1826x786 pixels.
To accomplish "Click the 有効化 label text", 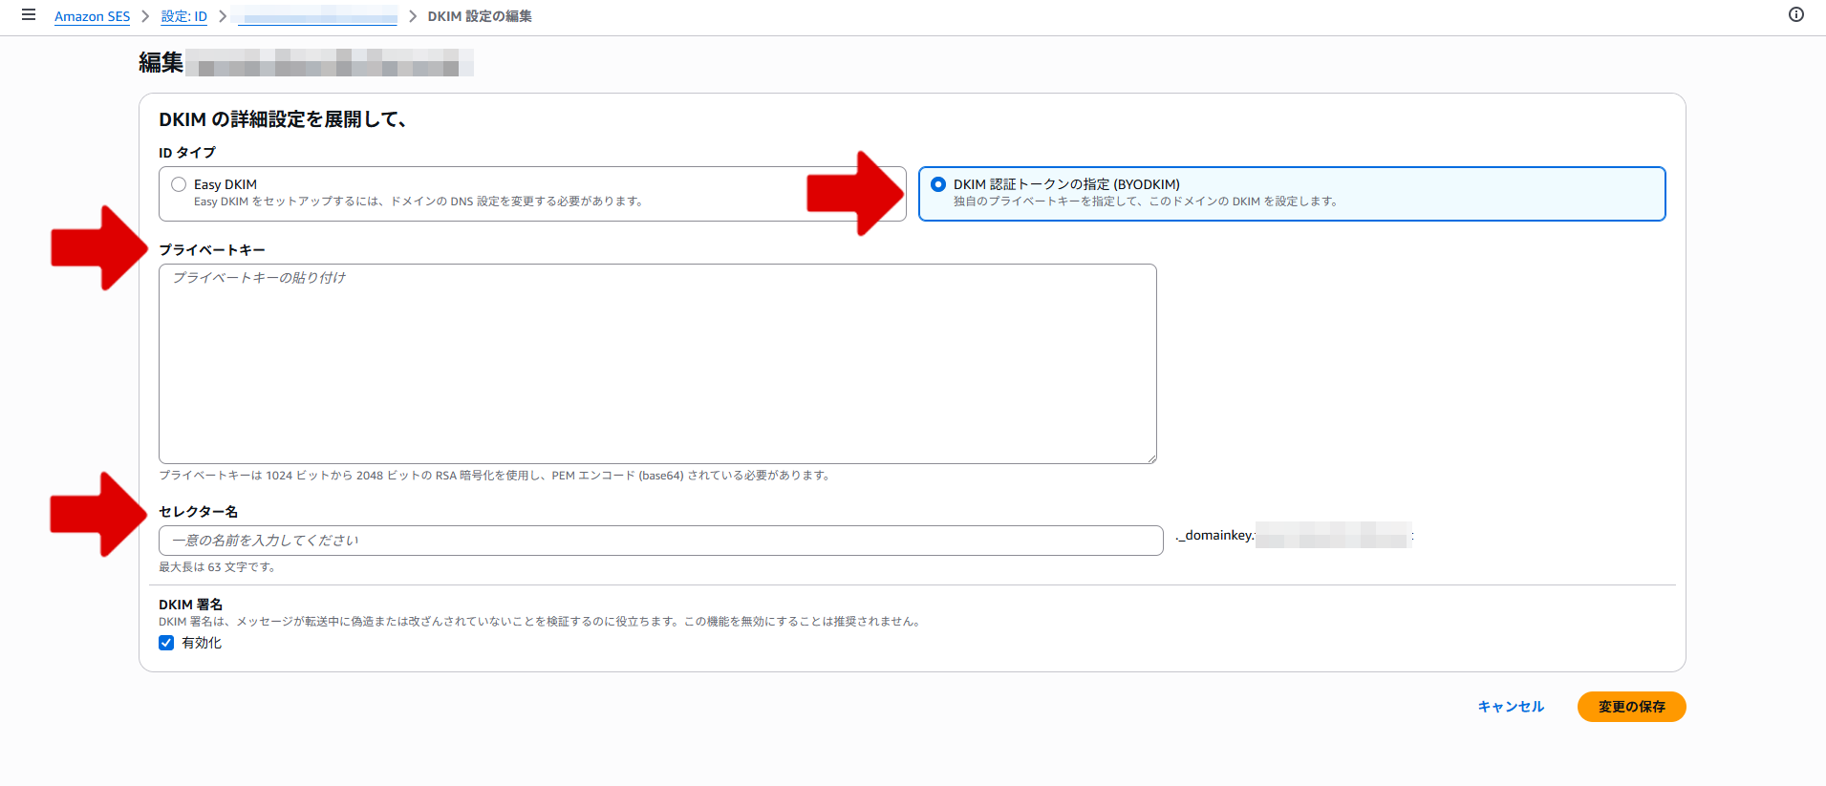I will pyautogui.click(x=202, y=643).
